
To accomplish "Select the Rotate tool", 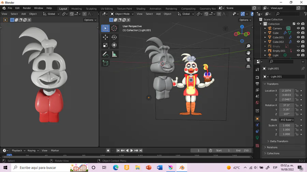I will coord(114,37).
